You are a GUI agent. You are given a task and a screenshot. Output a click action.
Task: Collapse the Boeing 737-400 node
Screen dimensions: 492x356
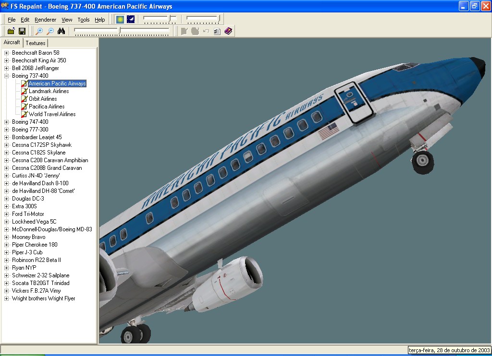click(x=6, y=76)
